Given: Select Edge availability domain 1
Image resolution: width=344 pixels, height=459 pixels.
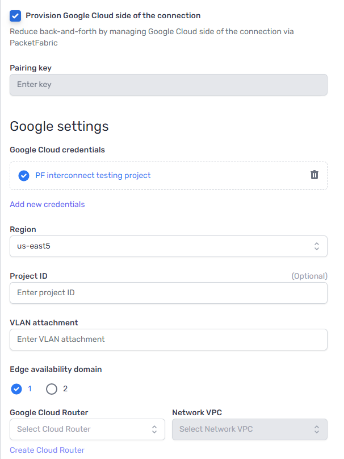Looking at the screenshot, I should coord(16,389).
